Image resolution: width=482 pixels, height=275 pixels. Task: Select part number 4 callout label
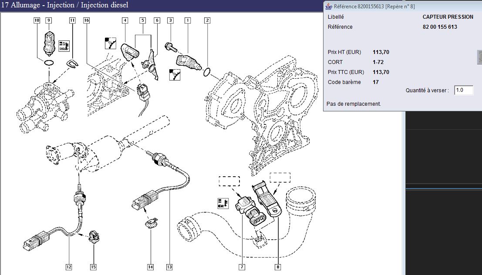pos(125,20)
